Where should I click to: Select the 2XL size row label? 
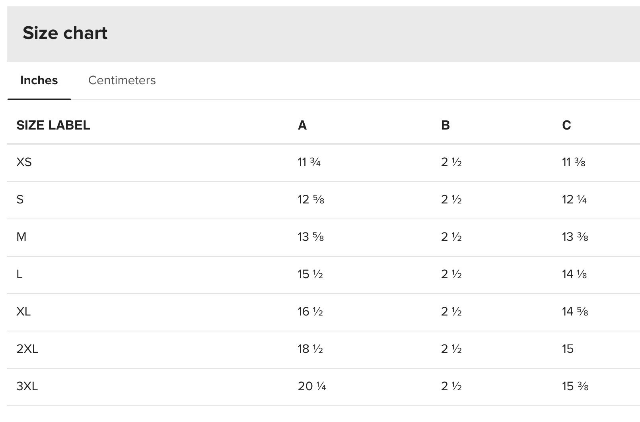point(27,349)
